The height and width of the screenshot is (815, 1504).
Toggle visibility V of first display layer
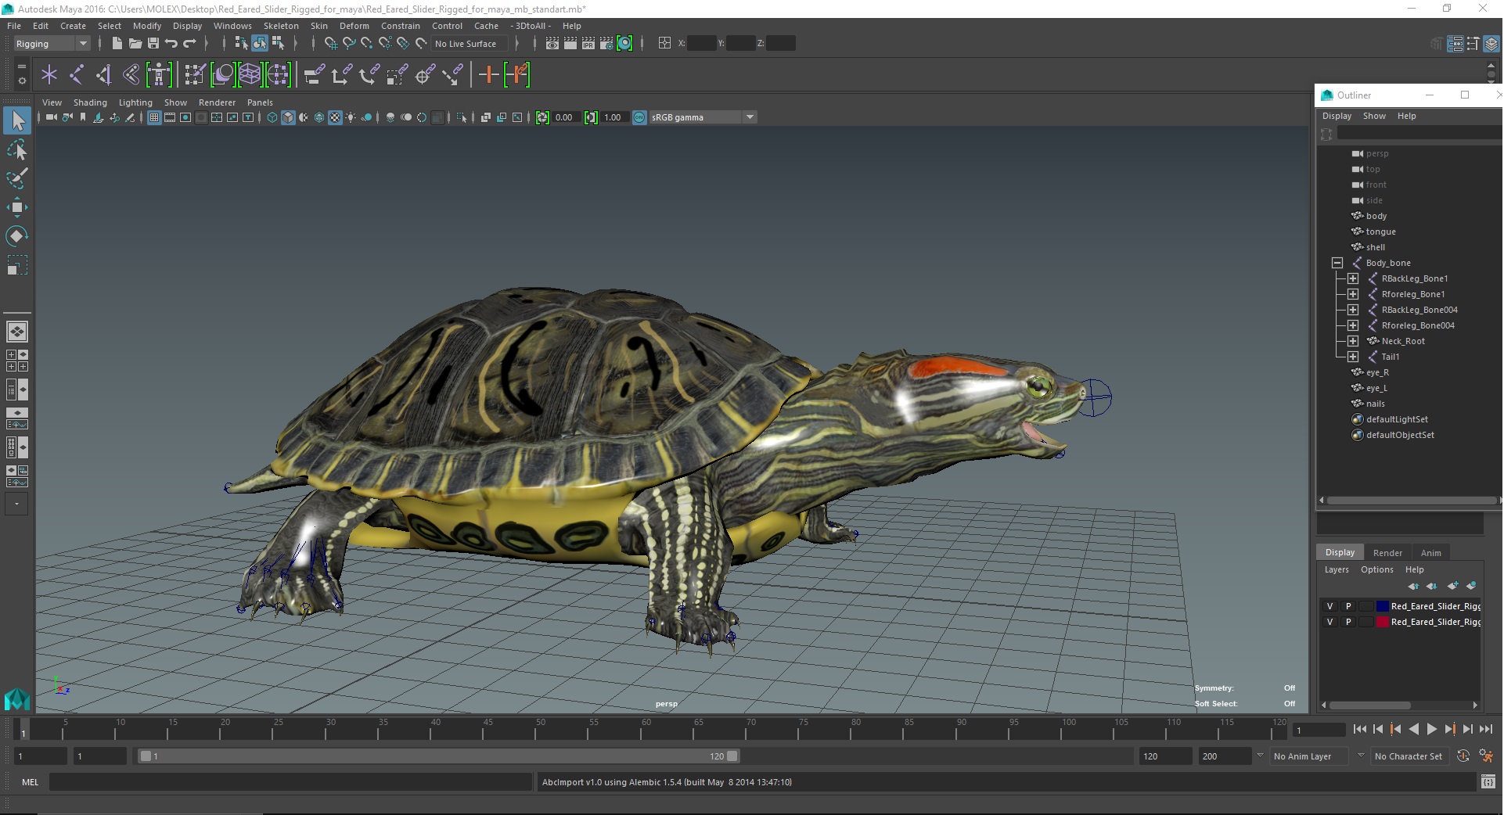[x=1329, y=606]
